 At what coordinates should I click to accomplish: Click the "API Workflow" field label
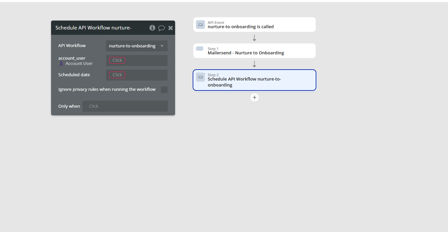tap(72, 46)
